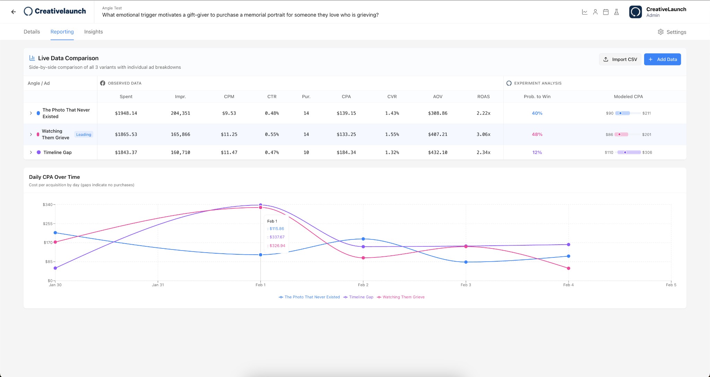The height and width of the screenshot is (377, 710).
Task: Click the Creativelaunch logo
Action: [x=55, y=11]
